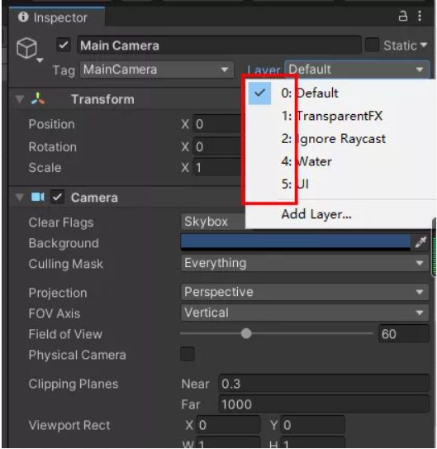Click the Far clipping plane field

point(324,404)
